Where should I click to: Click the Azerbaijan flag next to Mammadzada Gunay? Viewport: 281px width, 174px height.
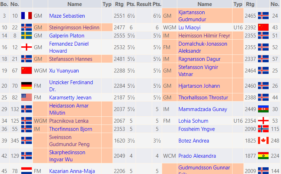pos(263,109)
